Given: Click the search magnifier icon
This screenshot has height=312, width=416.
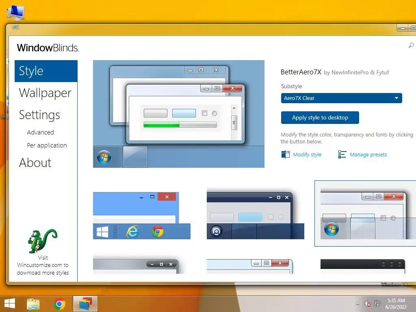Looking at the screenshot, I should pos(411,45).
